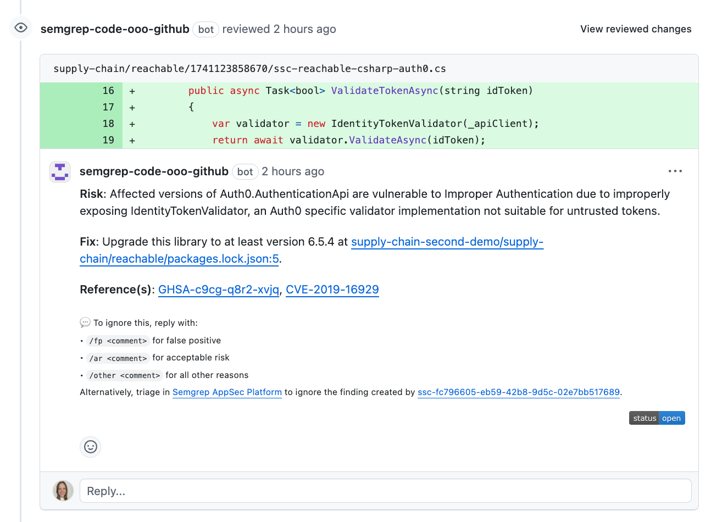Image resolution: width=711 pixels, height=522 pixels.
Task: Click the user avatar next to the reply box
Action: tap(63, 491)
